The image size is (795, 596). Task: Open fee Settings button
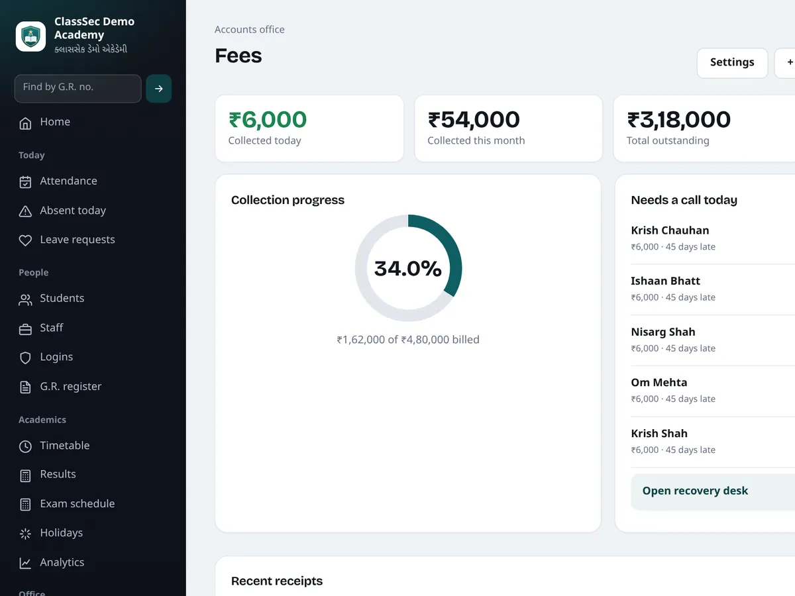point(732,63)
